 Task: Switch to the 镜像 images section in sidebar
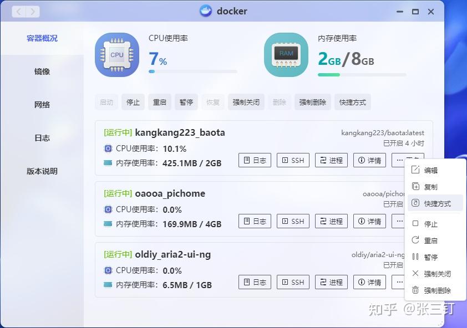click(x=42, y=71)
